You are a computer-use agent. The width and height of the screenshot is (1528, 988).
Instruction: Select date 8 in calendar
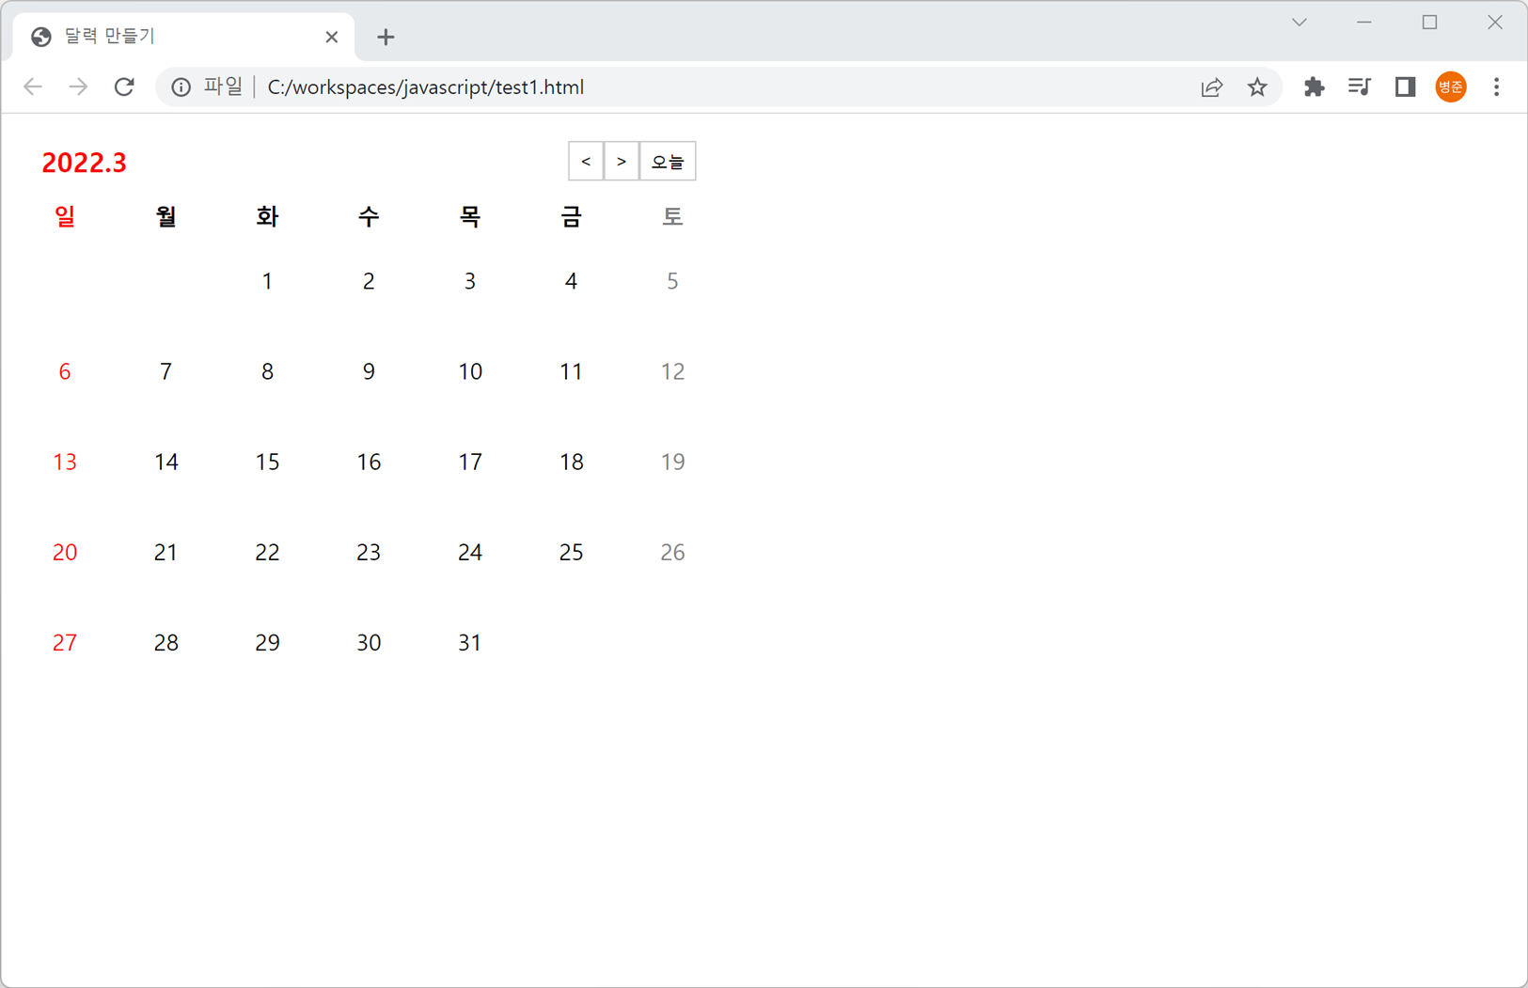(x=267, y=371)
